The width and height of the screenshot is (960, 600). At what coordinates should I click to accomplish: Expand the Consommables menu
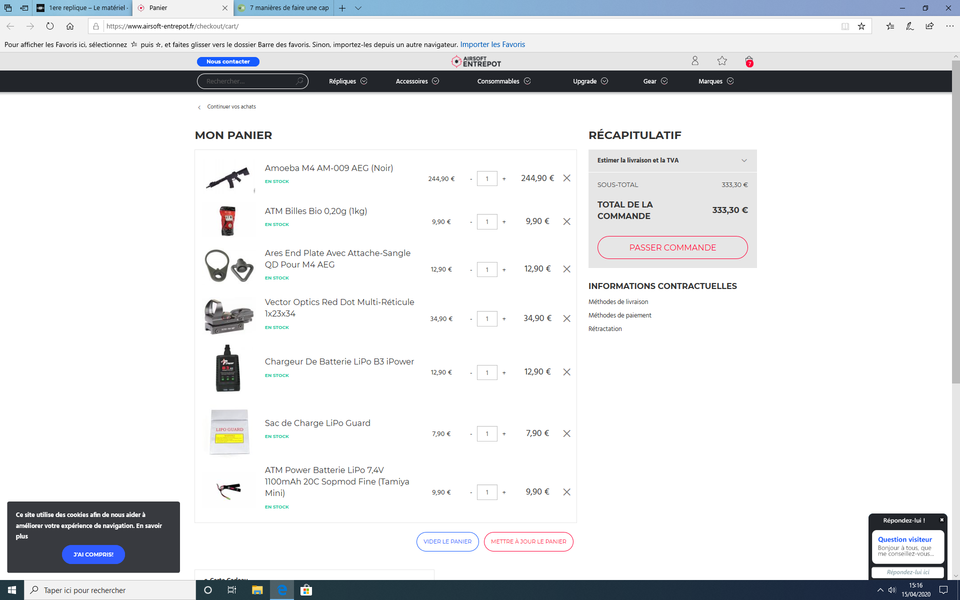coord(504,81)
